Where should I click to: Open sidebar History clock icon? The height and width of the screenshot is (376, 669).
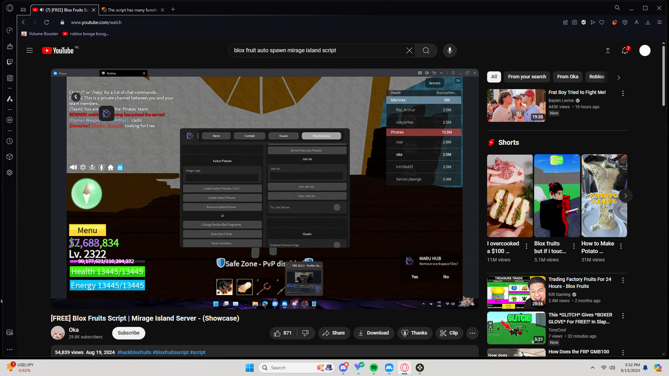coord(10,141)
